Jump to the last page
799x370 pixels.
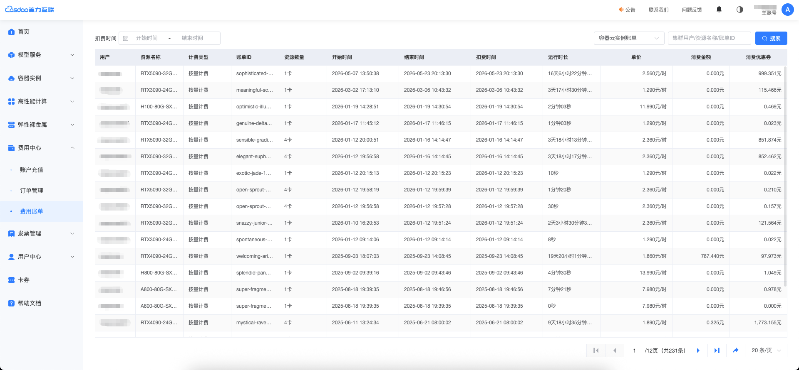717,350
